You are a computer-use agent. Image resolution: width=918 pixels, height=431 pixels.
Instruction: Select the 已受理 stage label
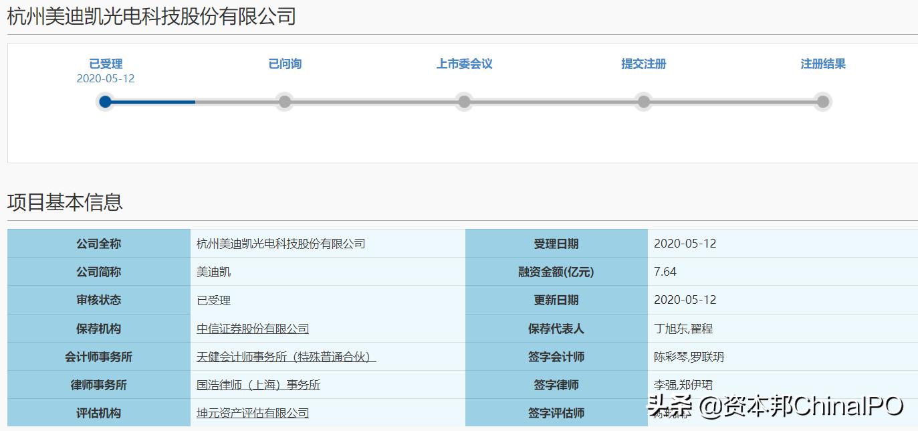[106, 64]
